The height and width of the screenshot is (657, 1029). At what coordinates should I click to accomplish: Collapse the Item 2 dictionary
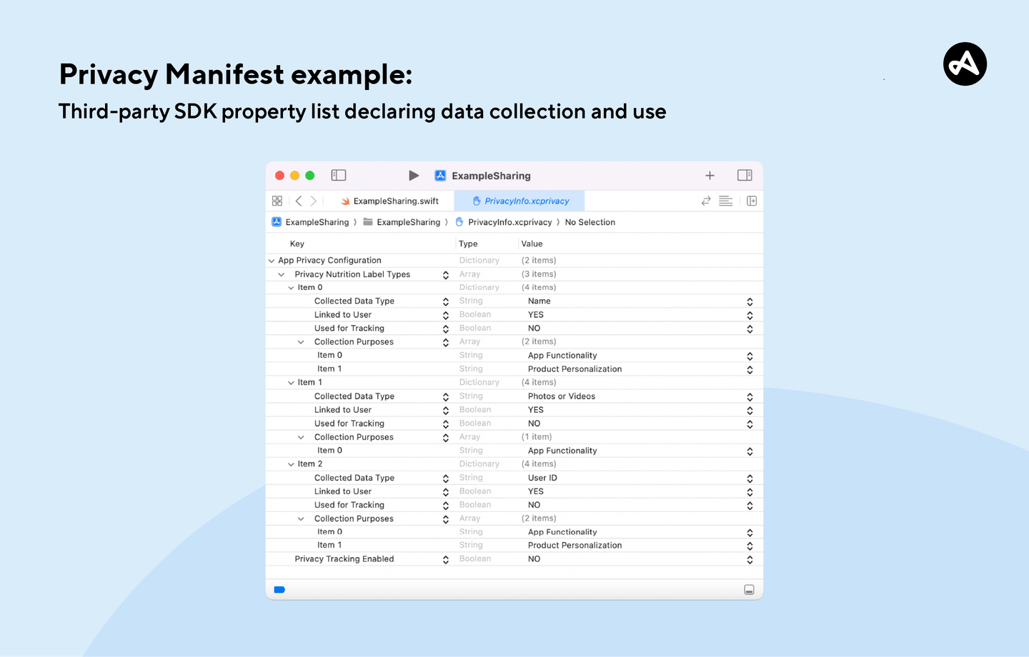coord(291,464)
